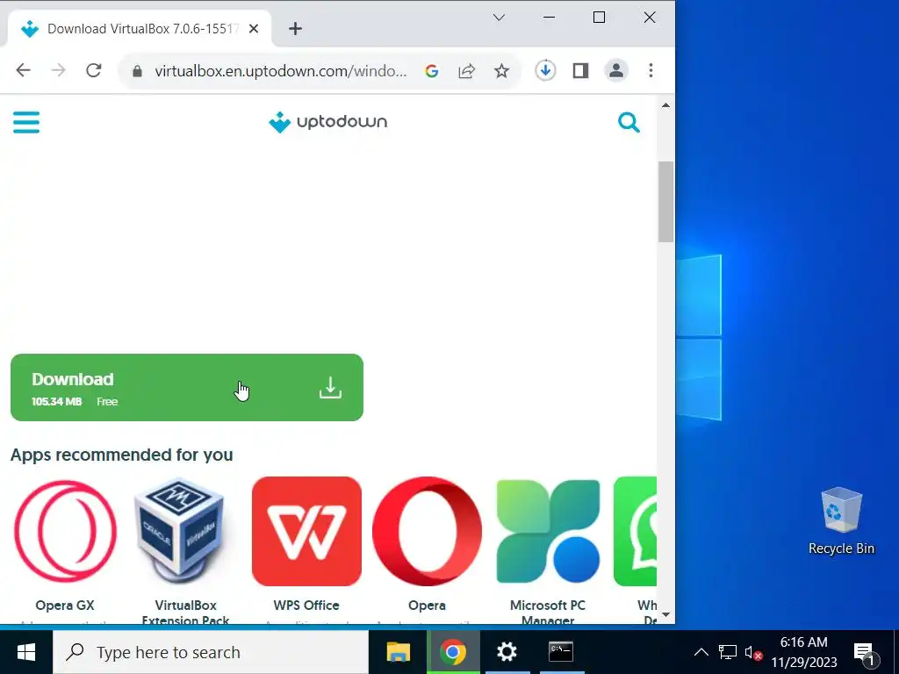Click the Uptodown logo

pos(328,122)
